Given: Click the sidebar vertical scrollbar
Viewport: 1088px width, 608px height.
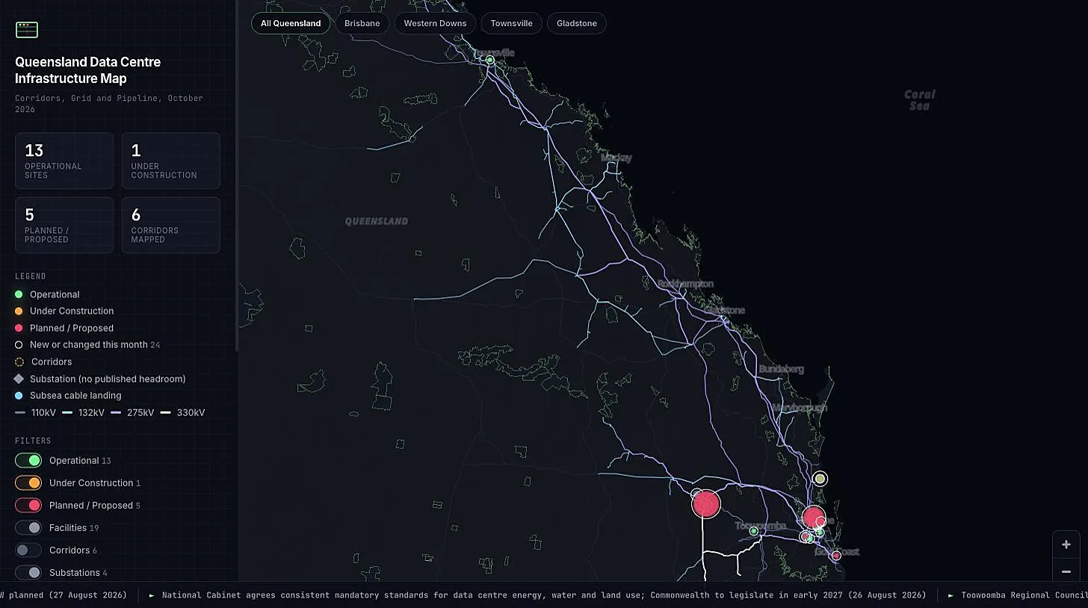Looking at the screenshot, I should 237,176.
